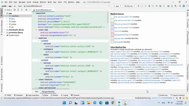Viewport: 189px width, 106px height.
Task: Open the Device Manager toolbar icon
Action: click(172, 6)
